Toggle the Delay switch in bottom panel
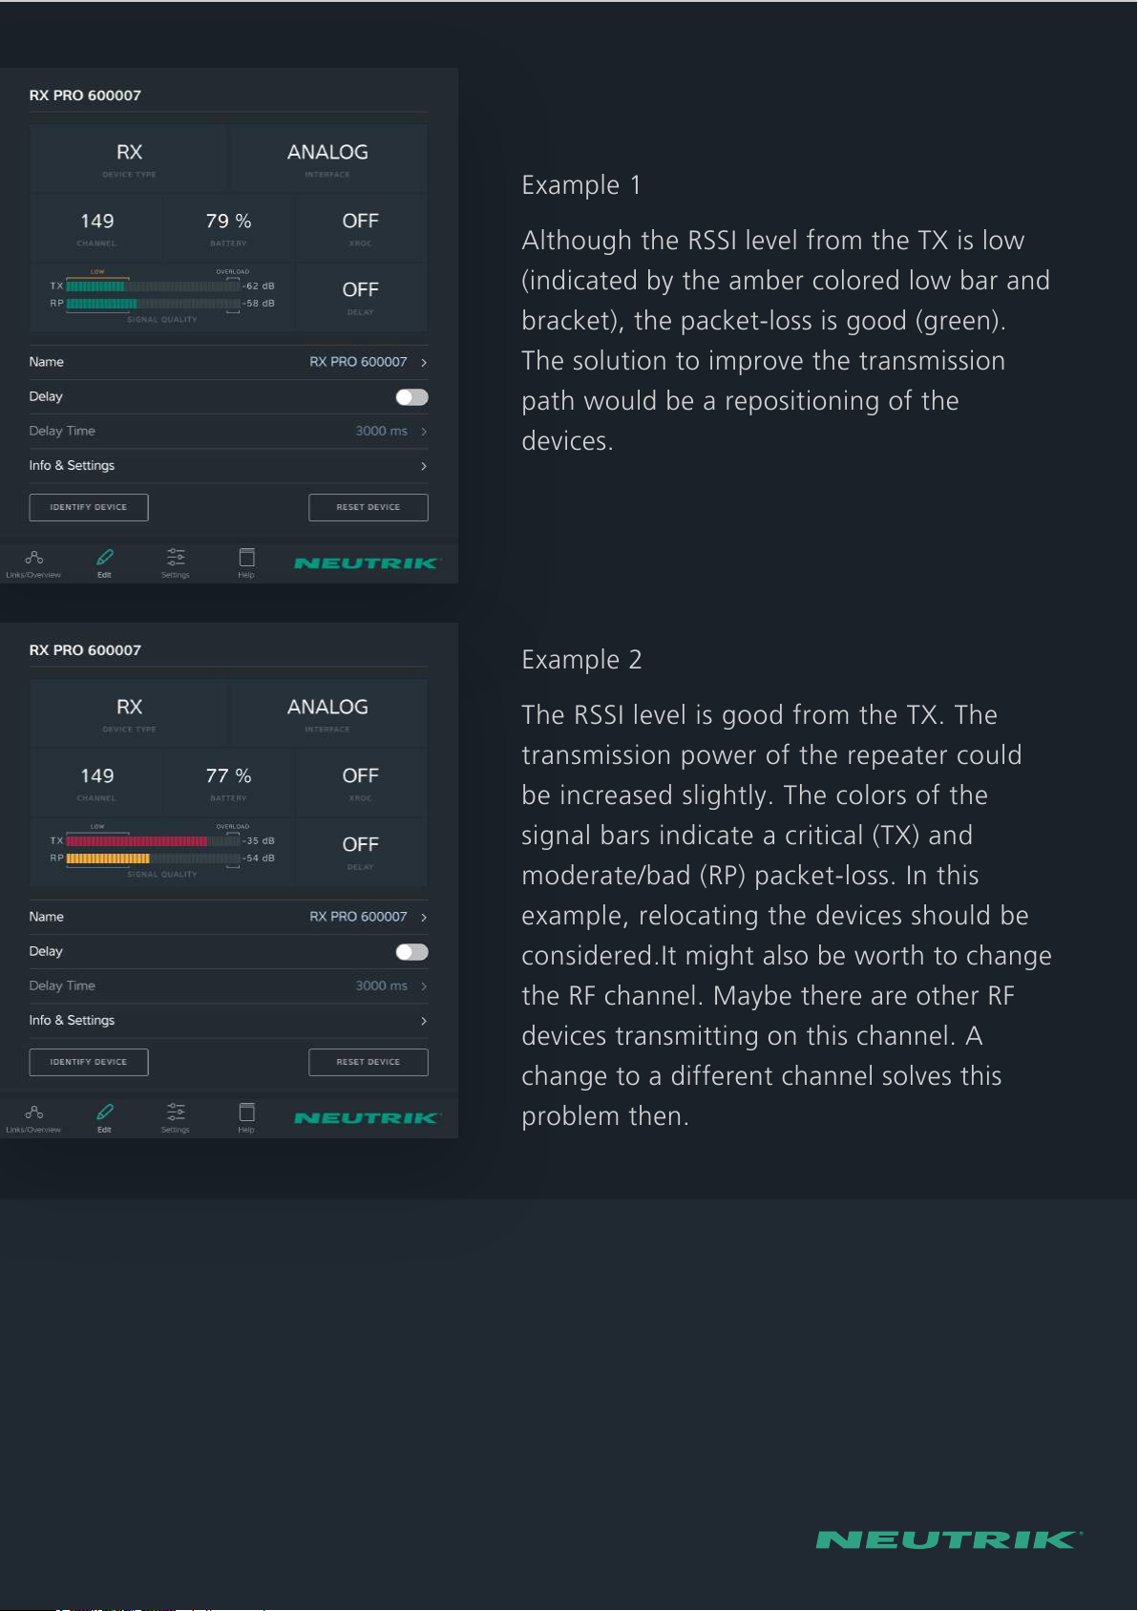 412,952
